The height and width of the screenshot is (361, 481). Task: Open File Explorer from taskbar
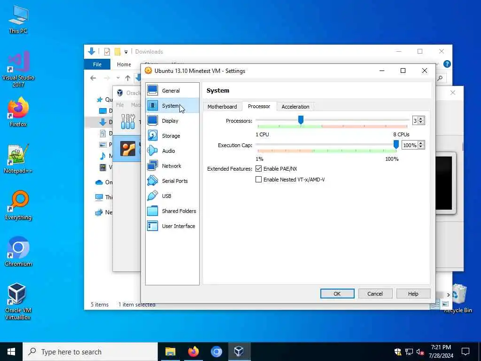pos(170,352)
